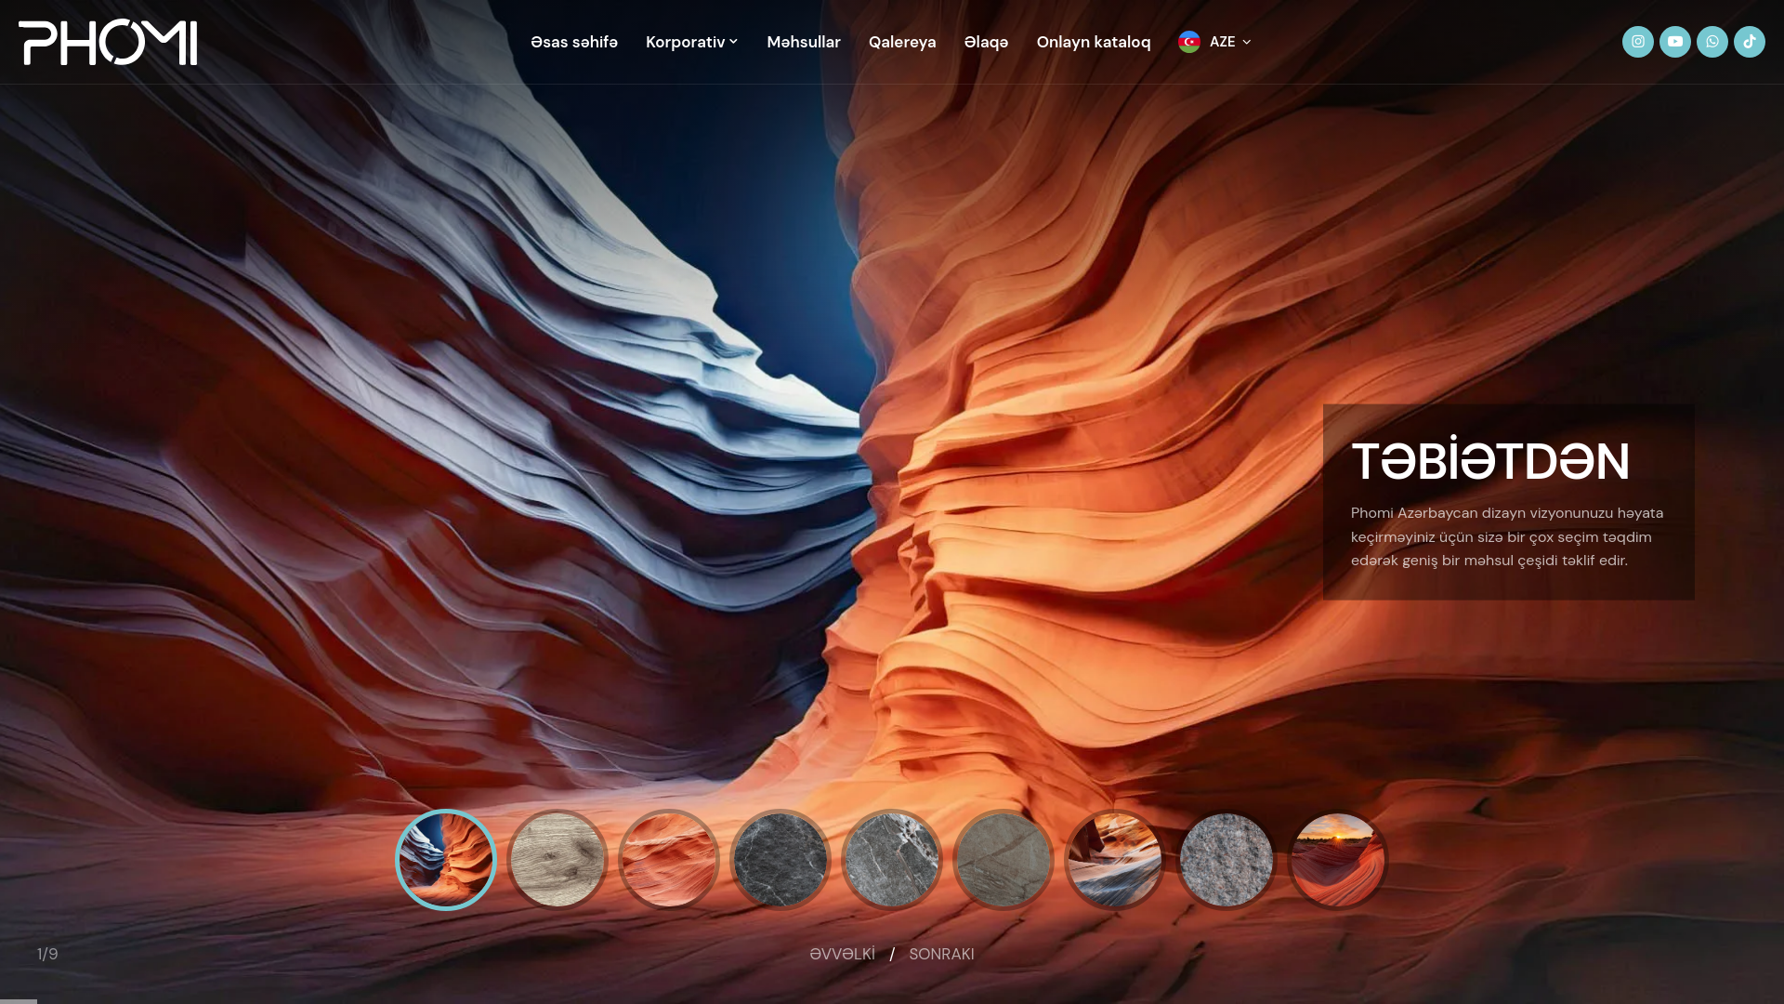The height and width of the screenshot is (1004, 1784).
Task: Open Onlayn kataloq
Action: pos(1094,42)
